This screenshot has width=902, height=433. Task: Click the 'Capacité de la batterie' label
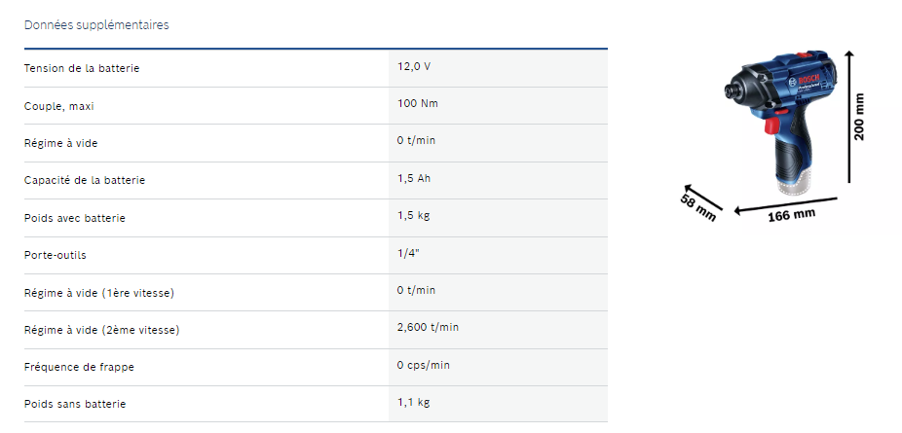pos(85,180)
